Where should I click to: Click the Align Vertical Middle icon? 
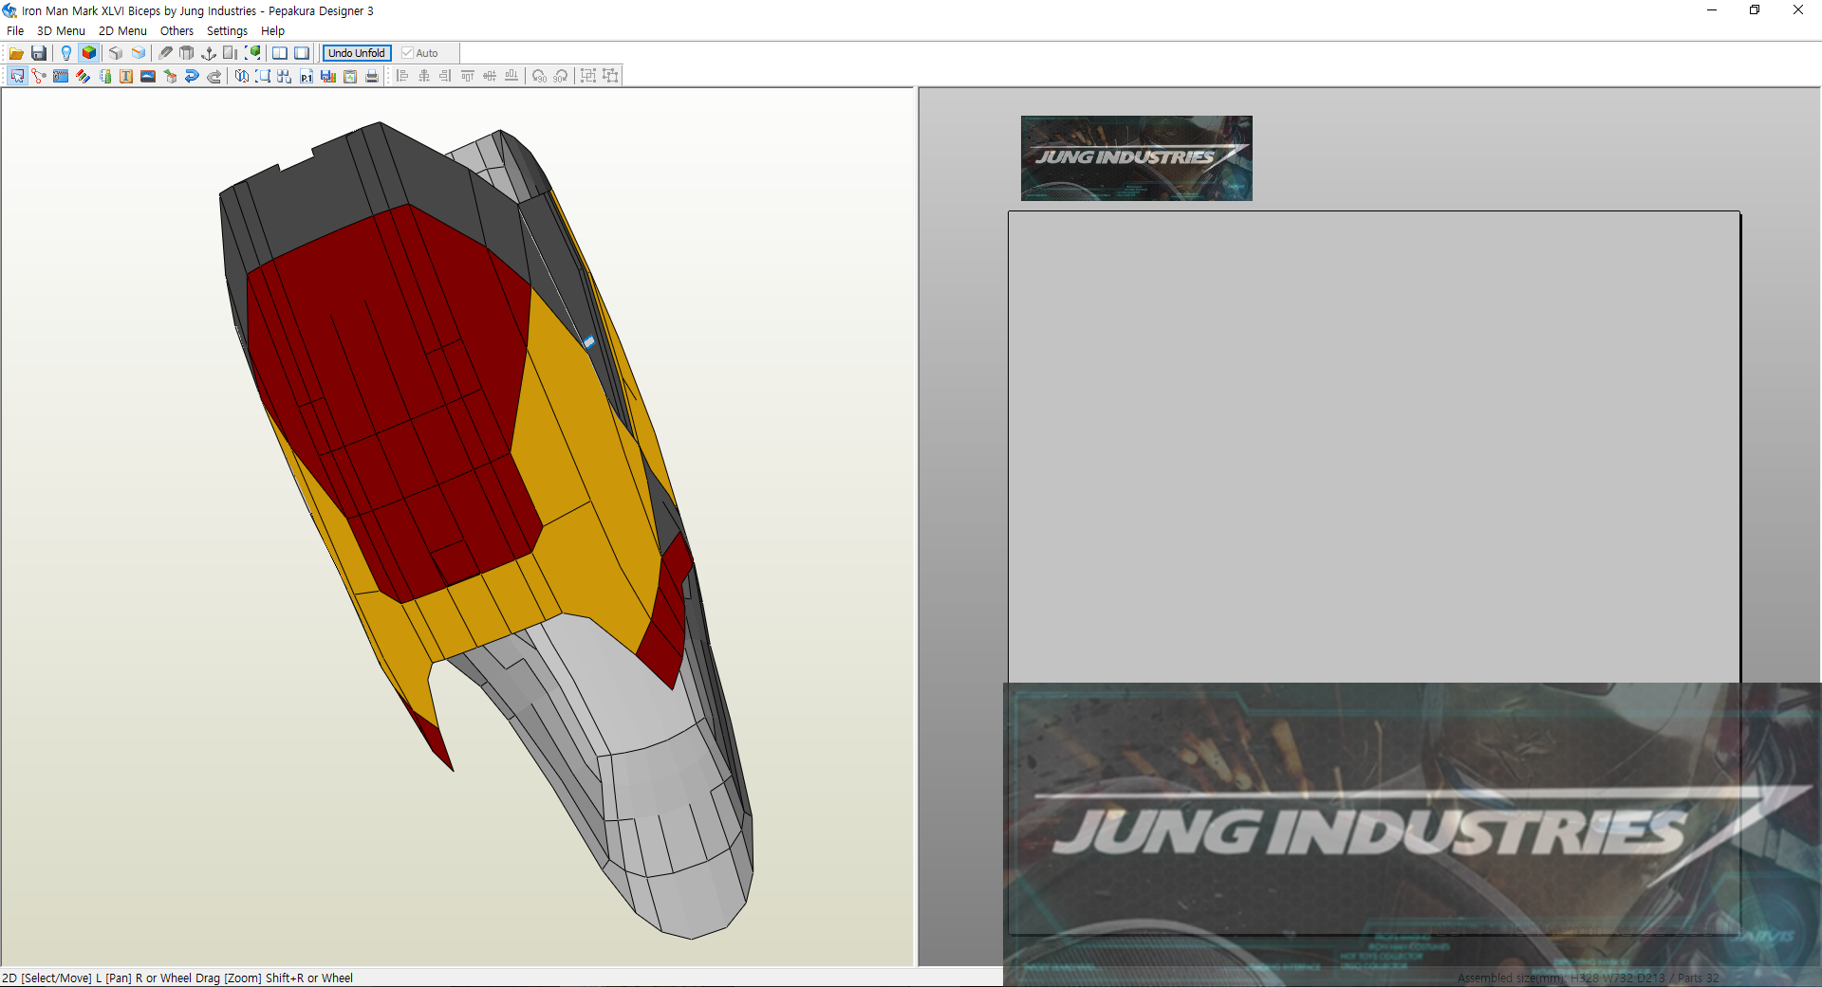pos(490,76)
